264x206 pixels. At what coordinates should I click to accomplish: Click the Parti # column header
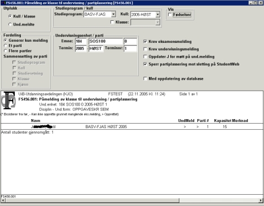pos(203,121)
